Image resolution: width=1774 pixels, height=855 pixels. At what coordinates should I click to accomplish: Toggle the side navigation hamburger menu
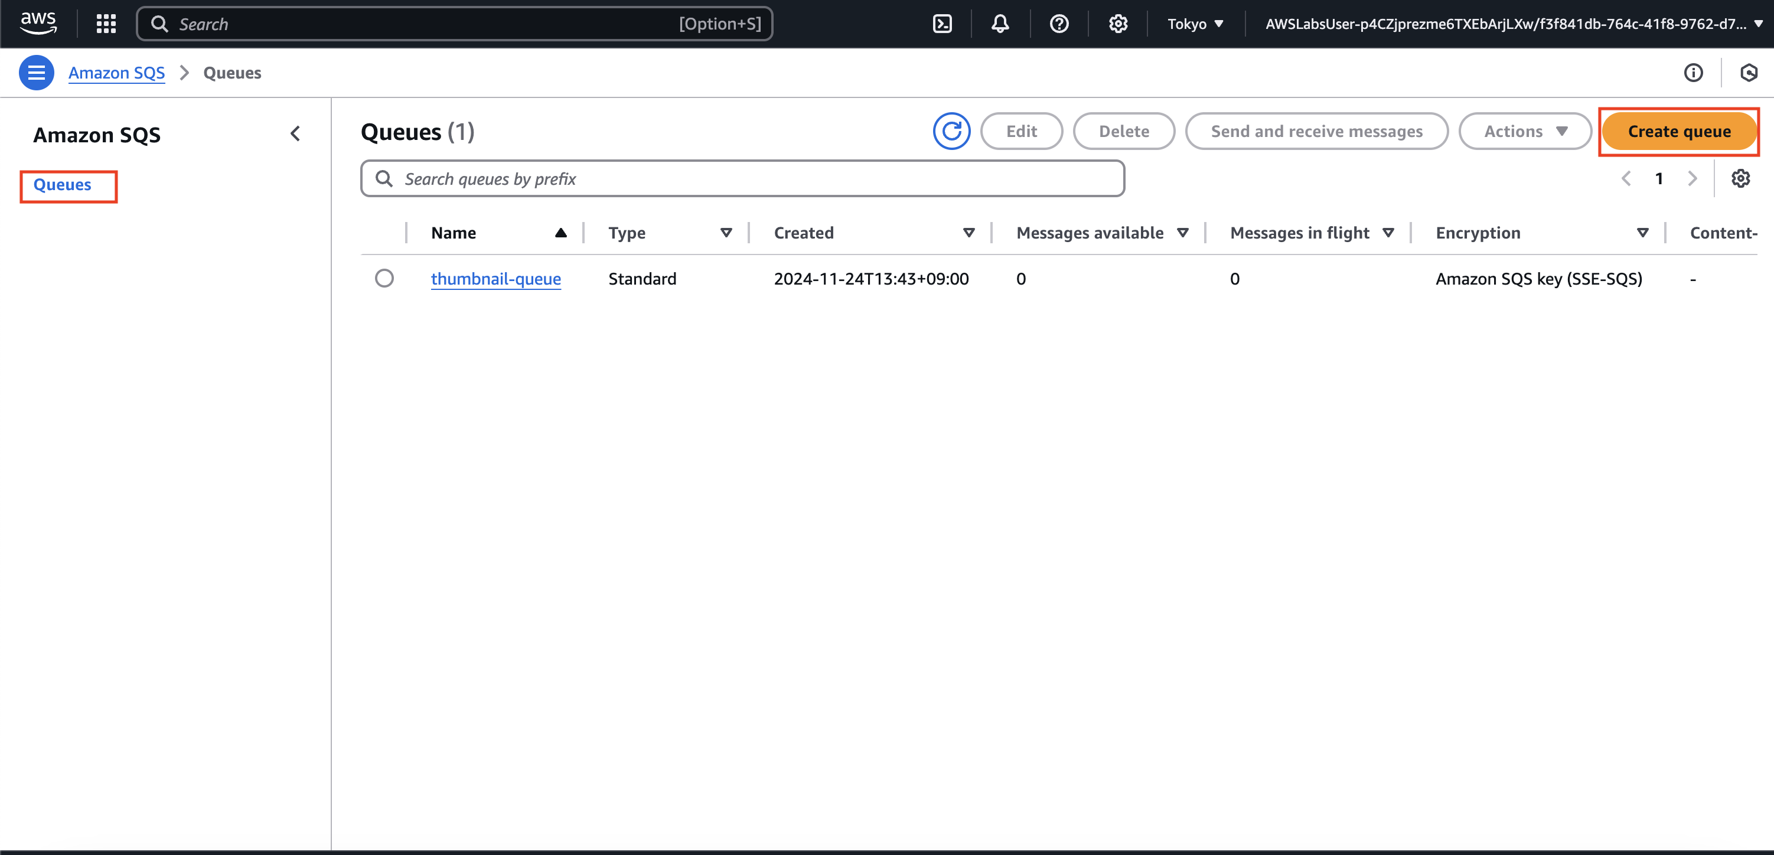[x=37, y=72]
